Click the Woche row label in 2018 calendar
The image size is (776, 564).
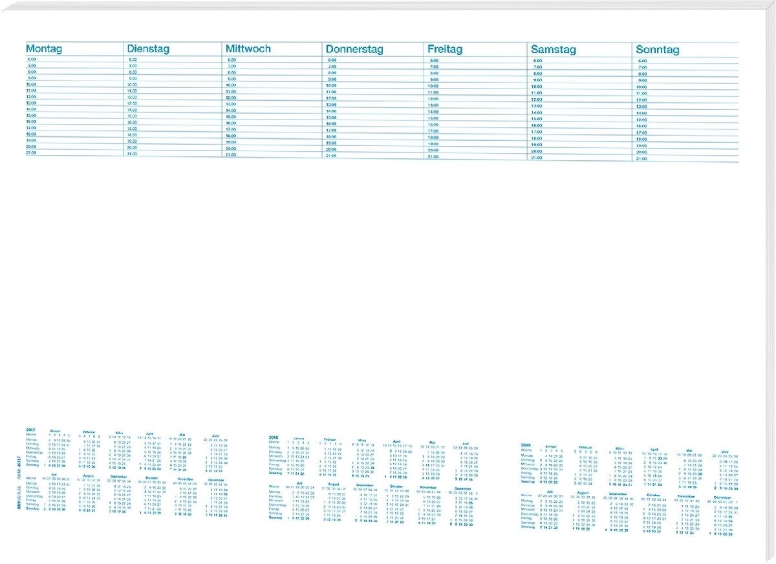click(x=274, y=442)
